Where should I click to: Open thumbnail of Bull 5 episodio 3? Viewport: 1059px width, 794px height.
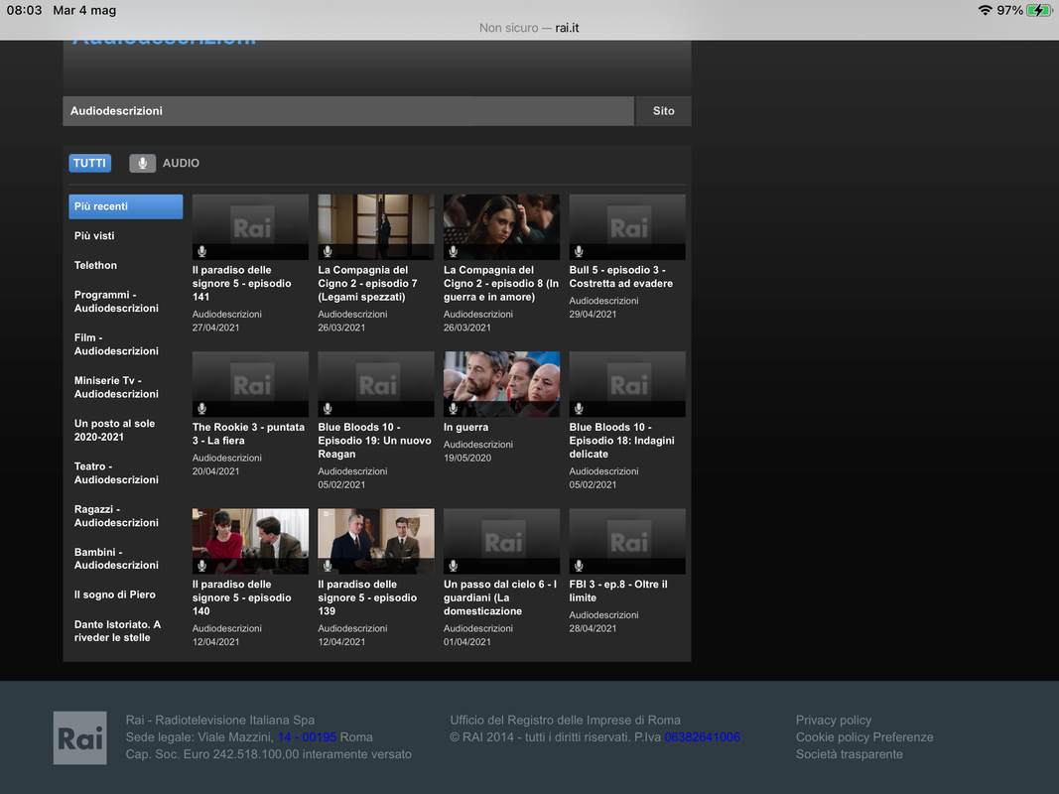click(x=627, y=227)
